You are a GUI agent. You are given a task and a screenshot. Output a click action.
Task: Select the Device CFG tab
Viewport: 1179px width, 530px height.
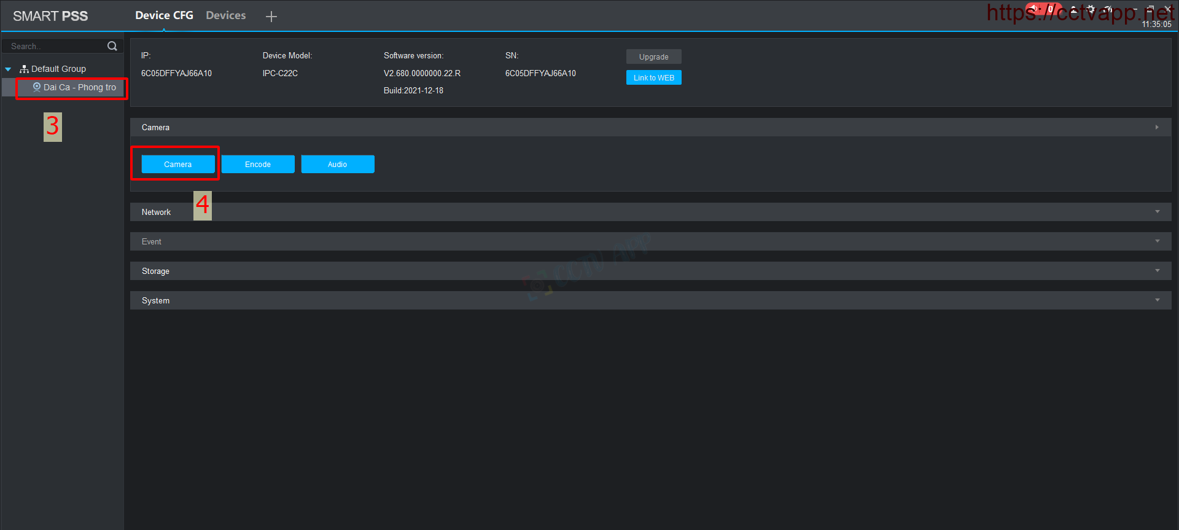coord(164,15)
